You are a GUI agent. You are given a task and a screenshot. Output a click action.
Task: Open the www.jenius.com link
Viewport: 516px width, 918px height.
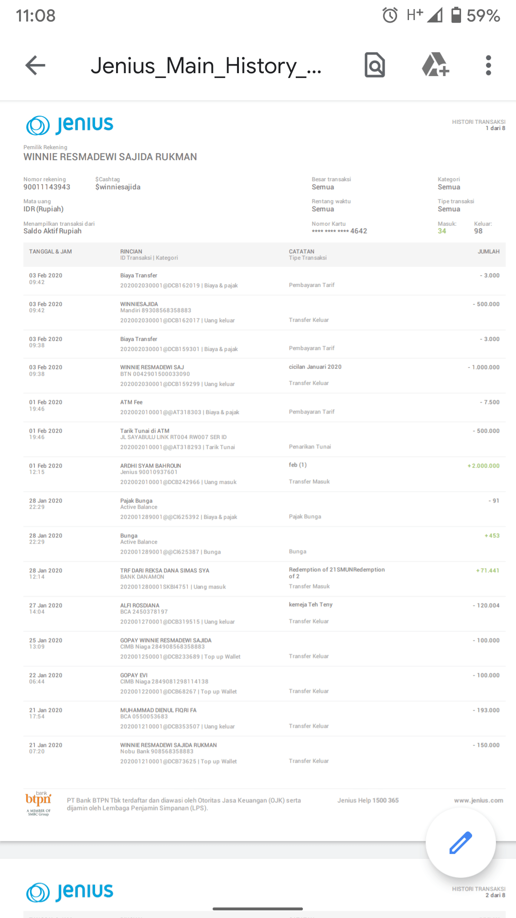(x=478, y=800)
